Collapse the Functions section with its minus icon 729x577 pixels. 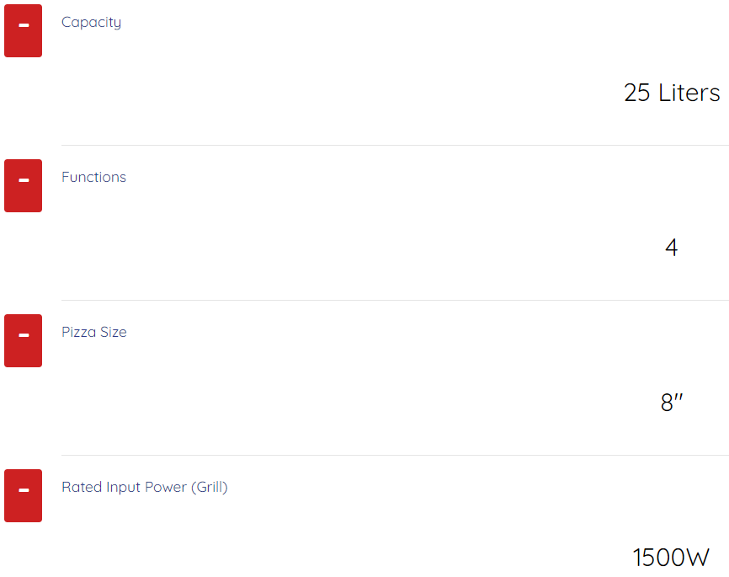click(x=23, y=185)
